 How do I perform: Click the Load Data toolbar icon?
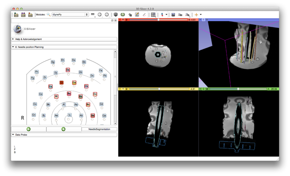pos(16,15)
